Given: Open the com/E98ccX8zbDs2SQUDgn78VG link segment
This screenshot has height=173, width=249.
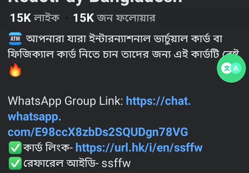Looking at the screenshot, I should pos(98,132).
